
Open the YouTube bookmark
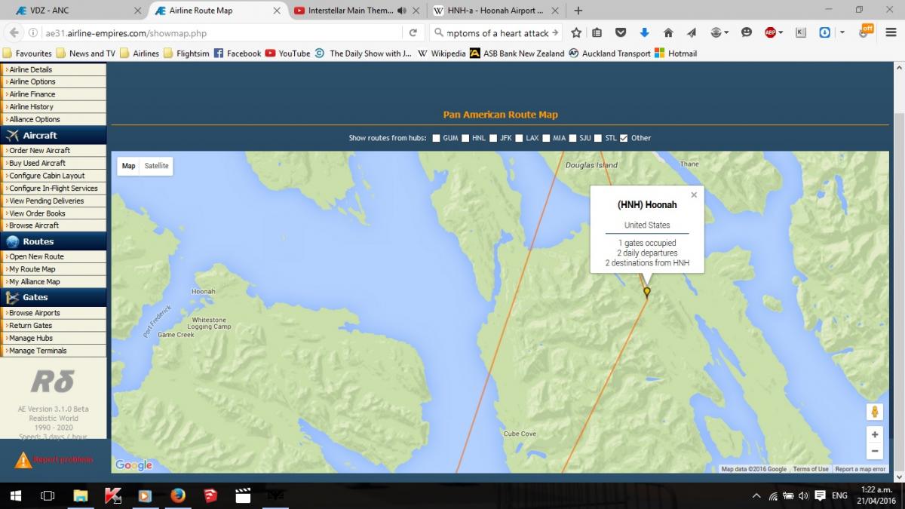[288, 54]
